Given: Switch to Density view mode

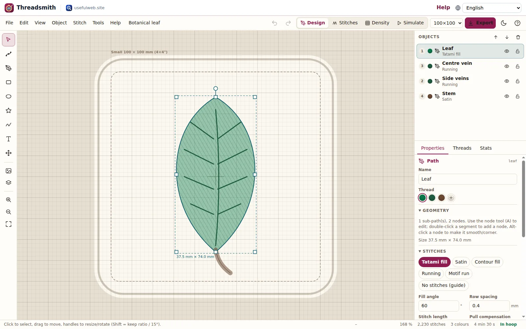Looking at the screenshot, I should click(377, 23).
